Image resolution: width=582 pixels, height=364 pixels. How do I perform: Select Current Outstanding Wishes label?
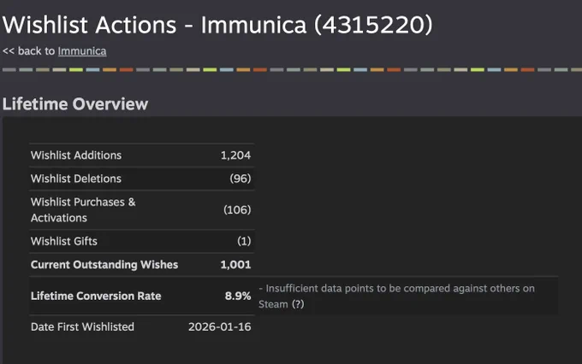click(104, 265)
